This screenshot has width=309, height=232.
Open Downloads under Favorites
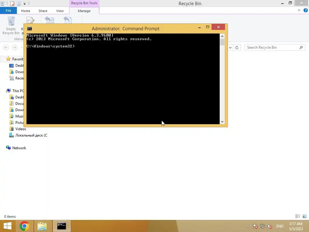(x=19, y=72)
